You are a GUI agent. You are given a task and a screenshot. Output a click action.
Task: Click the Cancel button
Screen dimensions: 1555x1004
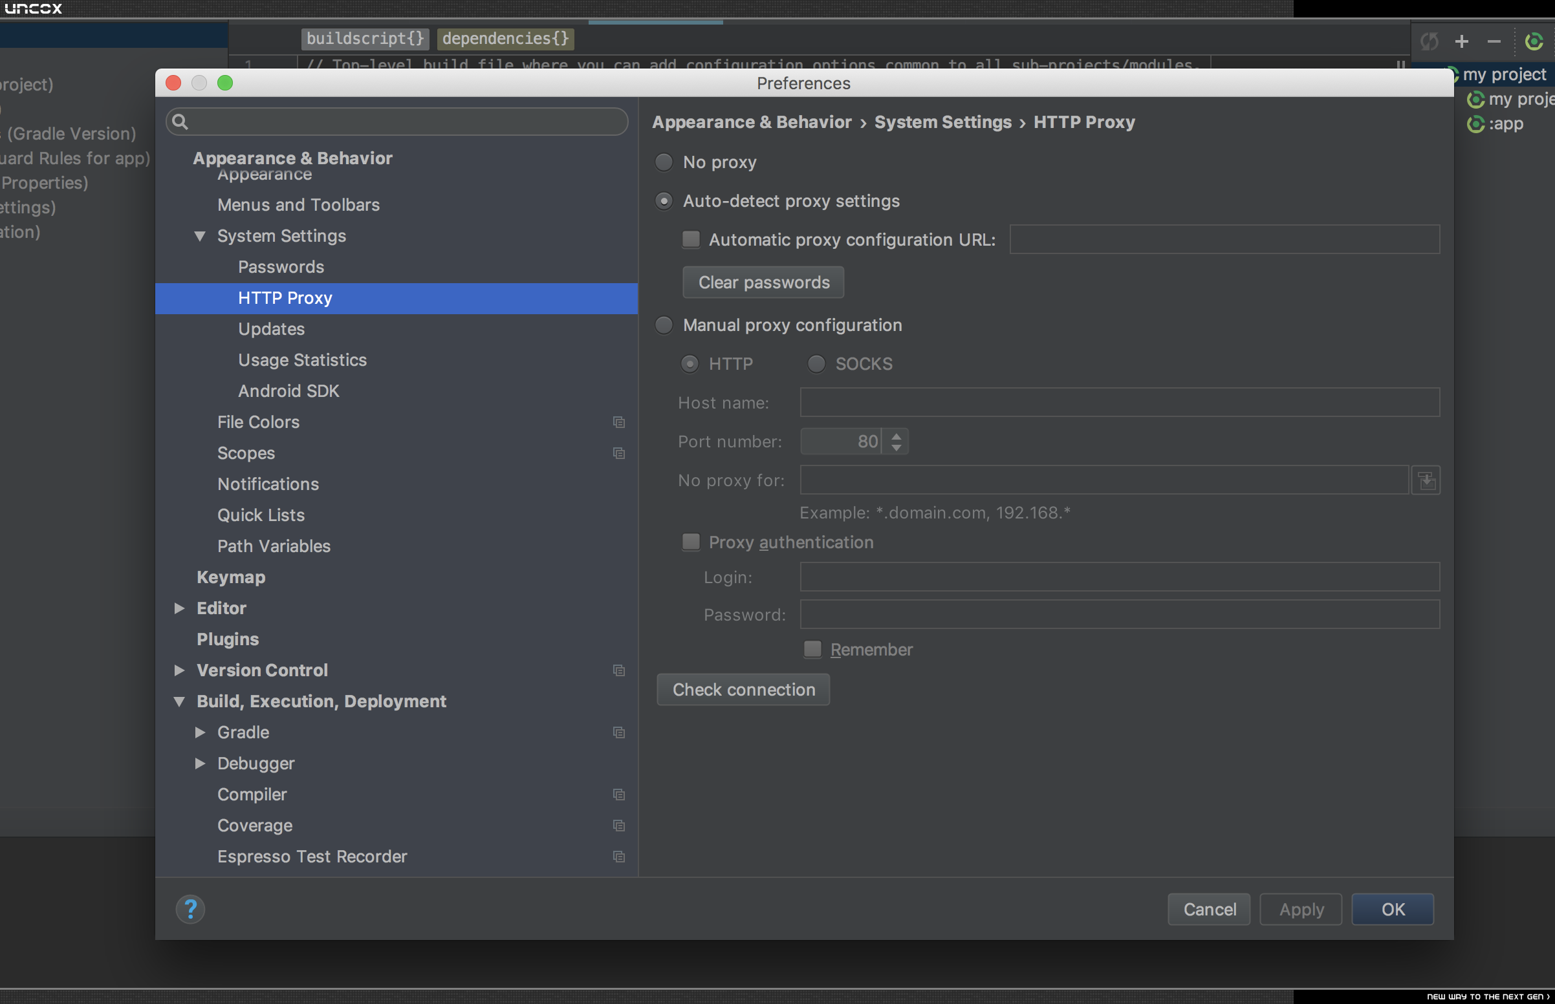click(1209, 909)
